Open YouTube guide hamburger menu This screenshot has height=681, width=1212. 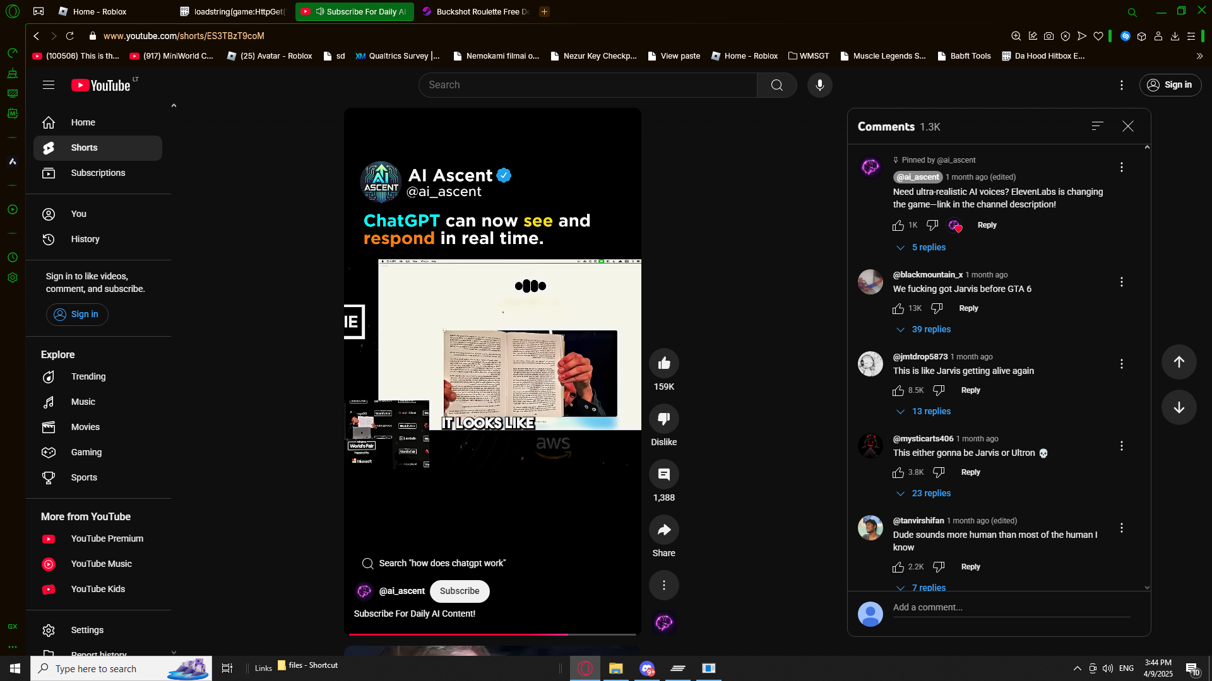[x=49, y=85]
